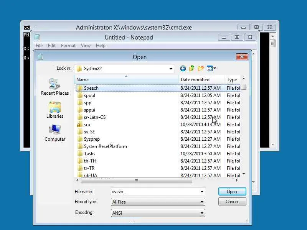Screen dimensions: 307x230
Task: Open the Files of type dropdown
Action: click(202, 202)
